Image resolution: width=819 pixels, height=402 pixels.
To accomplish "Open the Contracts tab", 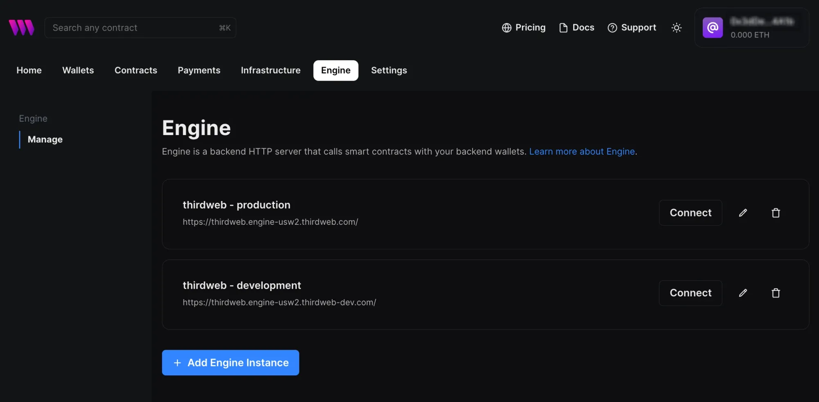I will (x=136, y=70).
